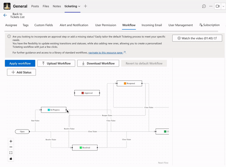The width and height of the screenshot is (226, 167).
Task: Open the Files tab
Action: click(46, 6)
